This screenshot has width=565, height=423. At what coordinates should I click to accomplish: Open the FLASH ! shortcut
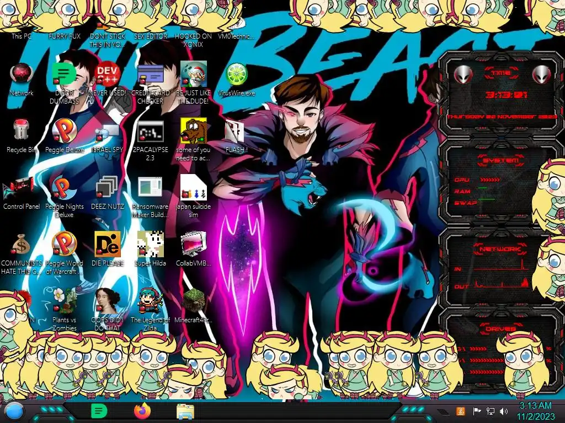point(234,131)
